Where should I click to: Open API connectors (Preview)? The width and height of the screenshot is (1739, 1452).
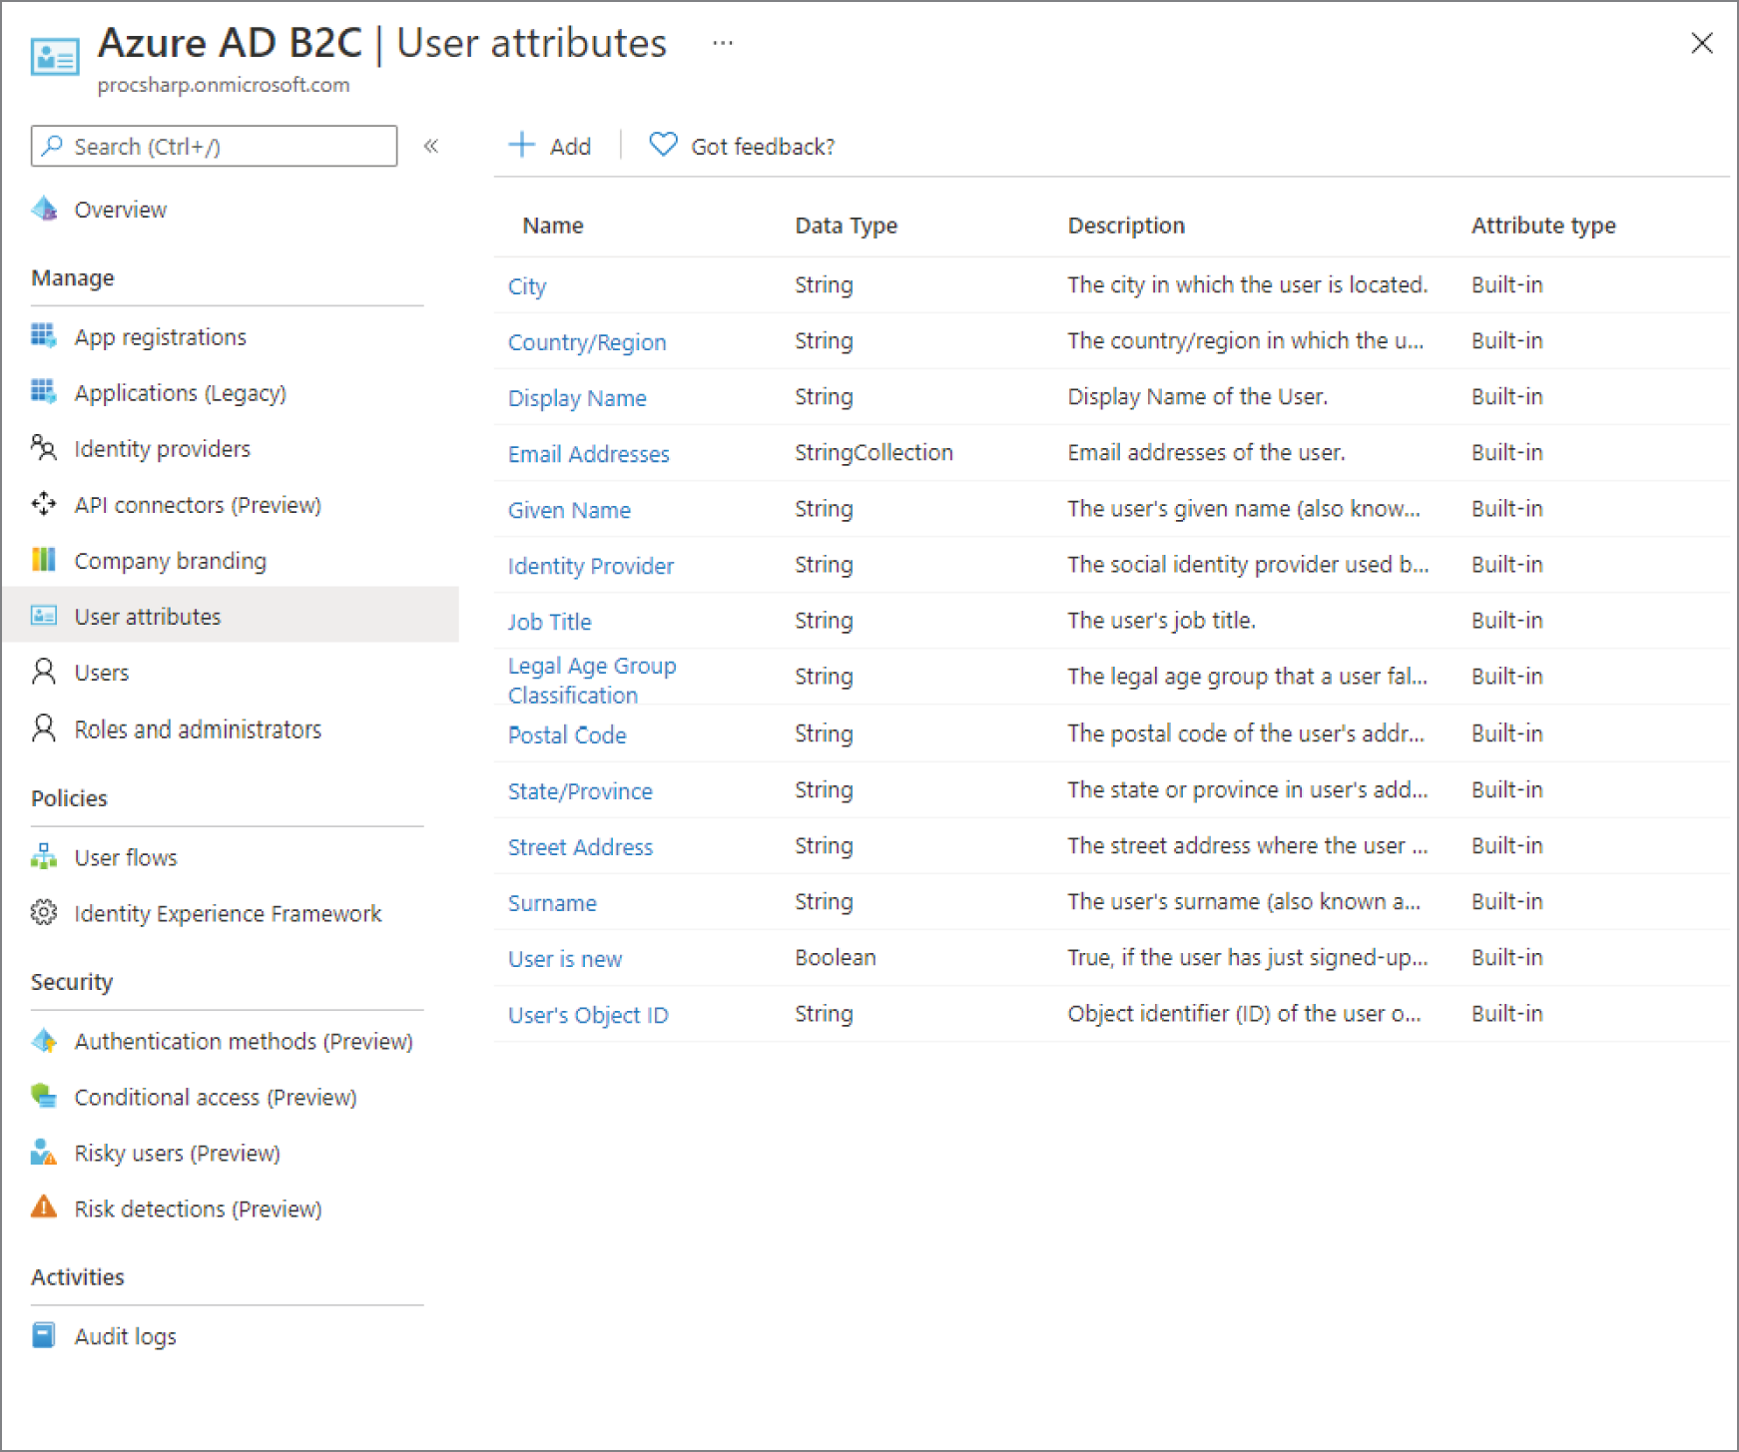(x=197, y=504)
